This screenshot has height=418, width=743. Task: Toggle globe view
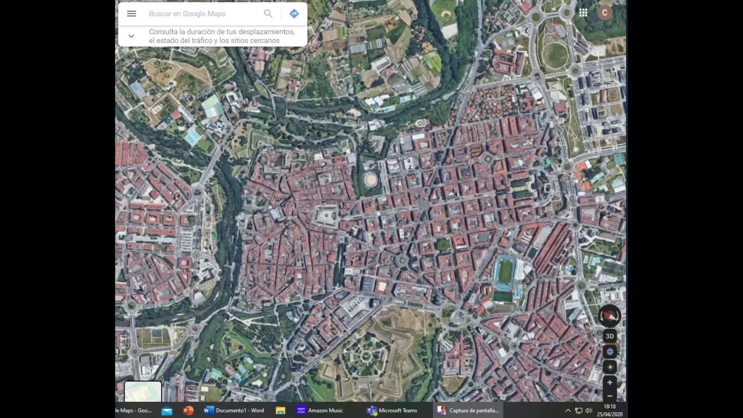609,352
